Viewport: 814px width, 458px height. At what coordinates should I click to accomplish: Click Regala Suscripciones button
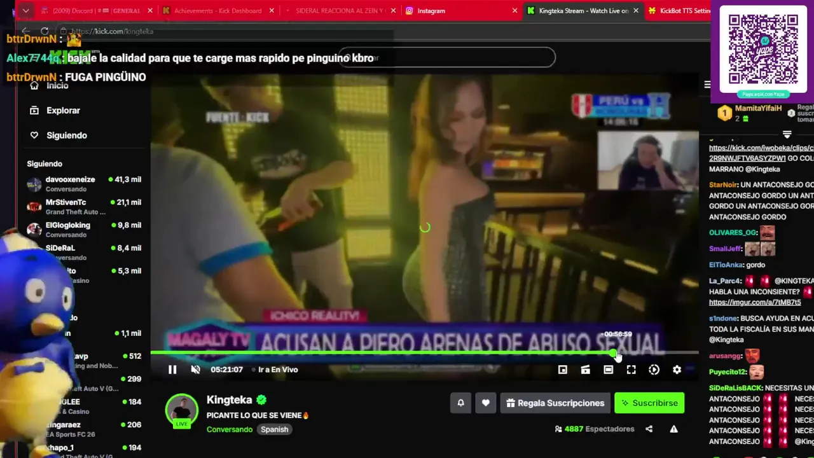(556, 403)
